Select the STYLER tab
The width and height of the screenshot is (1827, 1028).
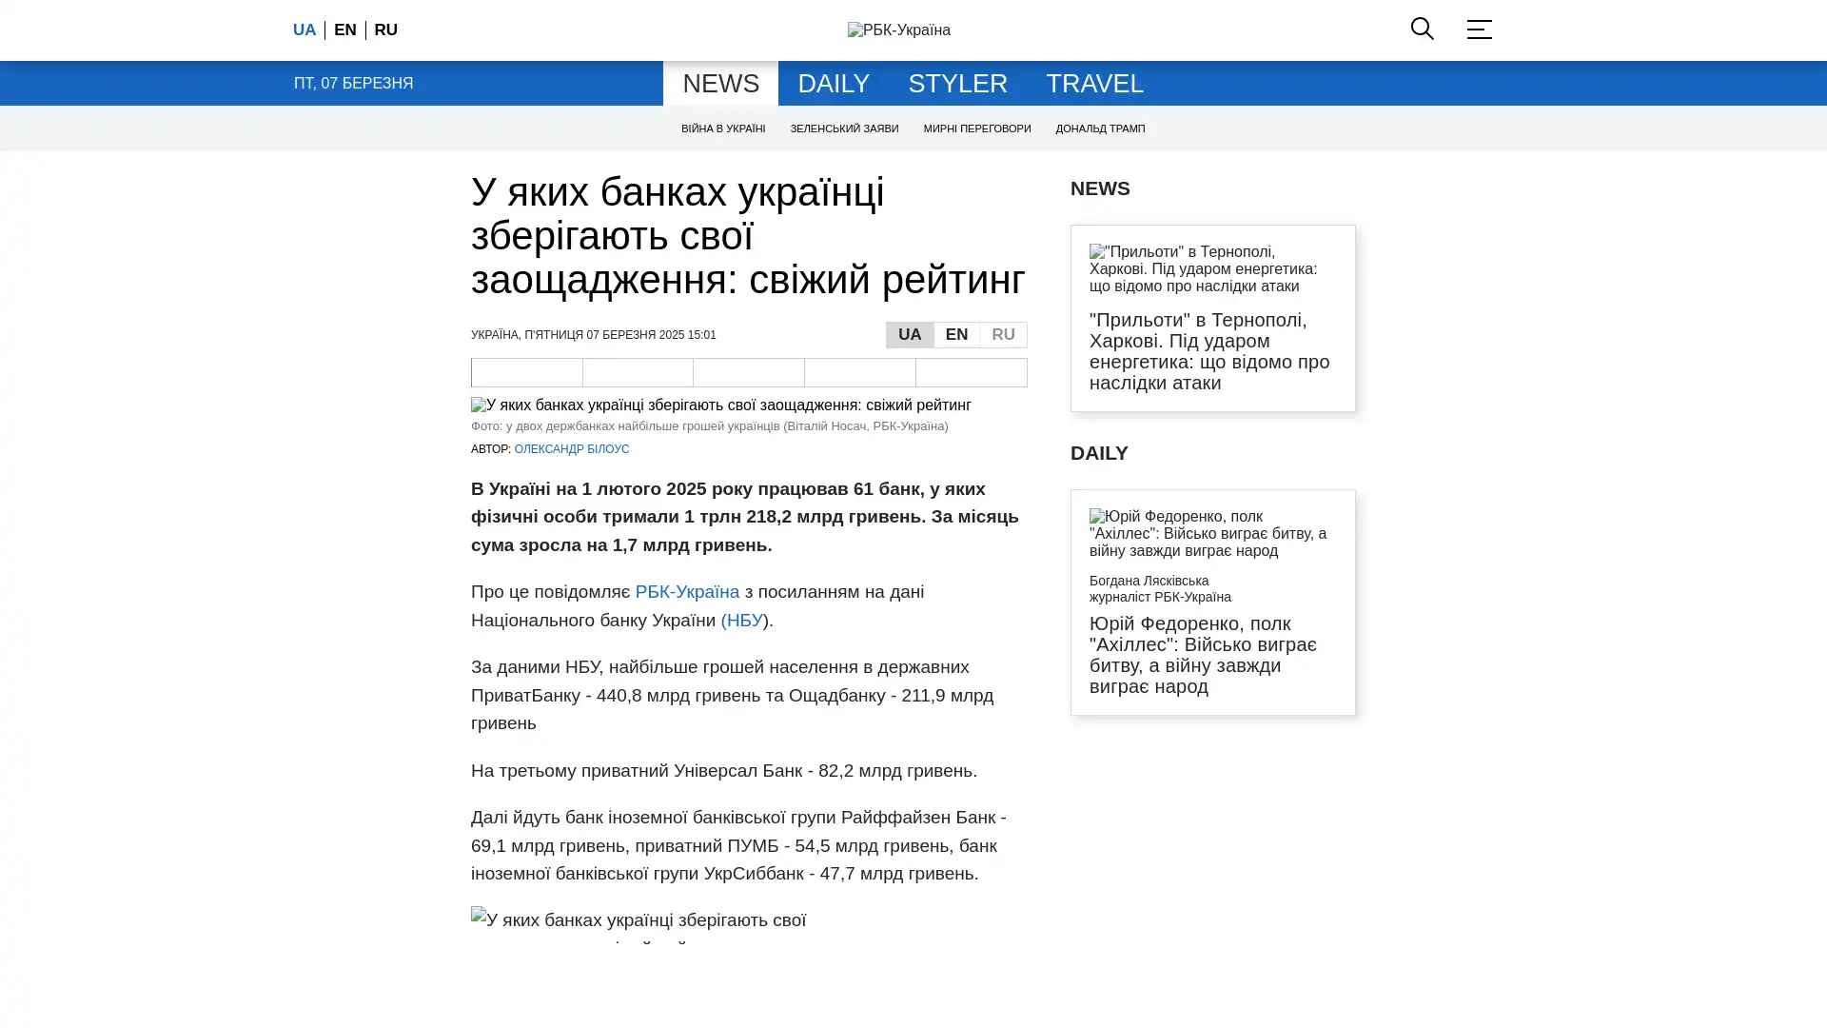[x=957, y=84]
